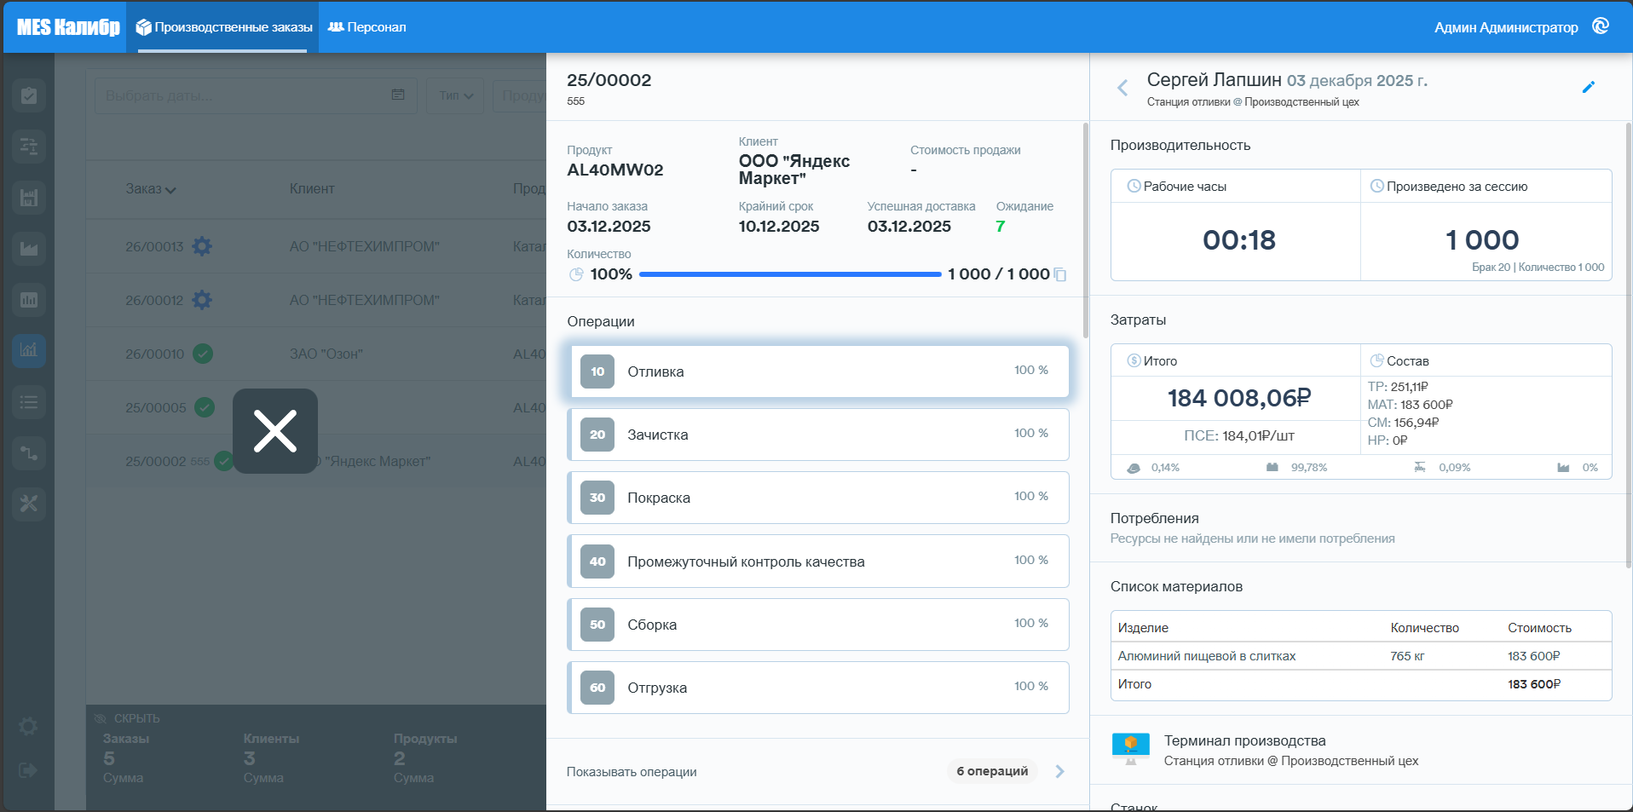1633x812 pixels.
Task: Click the calendar icon in the date picker
Action: [x=398, y=95]
